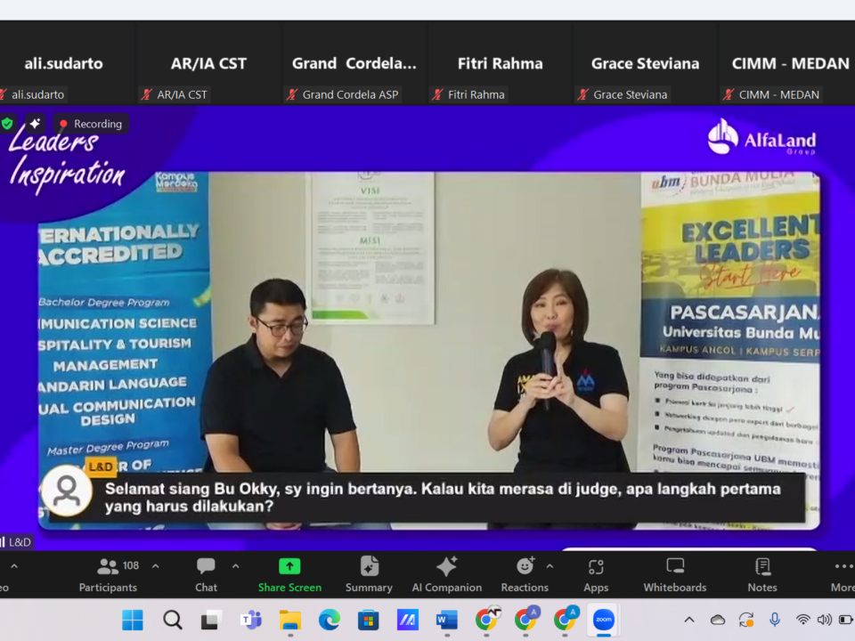Expand the video options chevron

pos(14,566)
